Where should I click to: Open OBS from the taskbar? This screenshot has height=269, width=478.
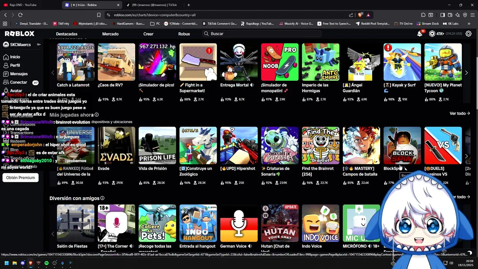[55, 263]
